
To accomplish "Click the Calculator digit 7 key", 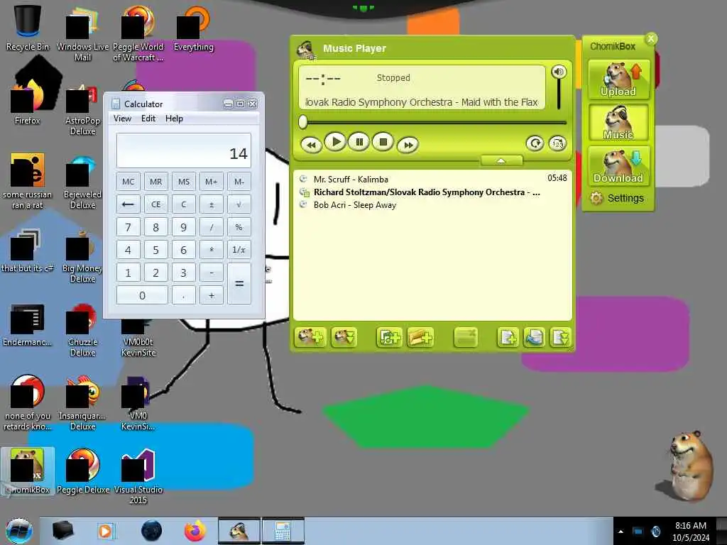I will pos(128,227).
